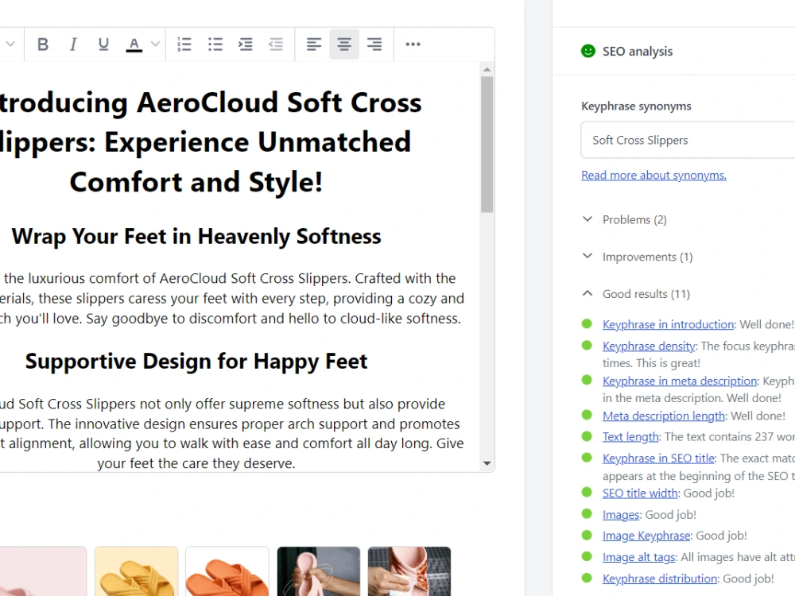795x596 pixels.
Task: Click the Keyphrase synonyms input field
Action: [688, 140]
